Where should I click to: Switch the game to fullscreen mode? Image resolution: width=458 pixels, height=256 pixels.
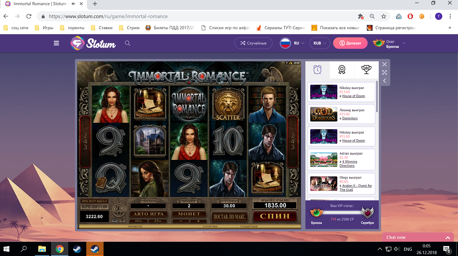385,72
